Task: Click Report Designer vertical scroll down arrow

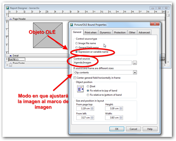Action: (x=168, y=62)
